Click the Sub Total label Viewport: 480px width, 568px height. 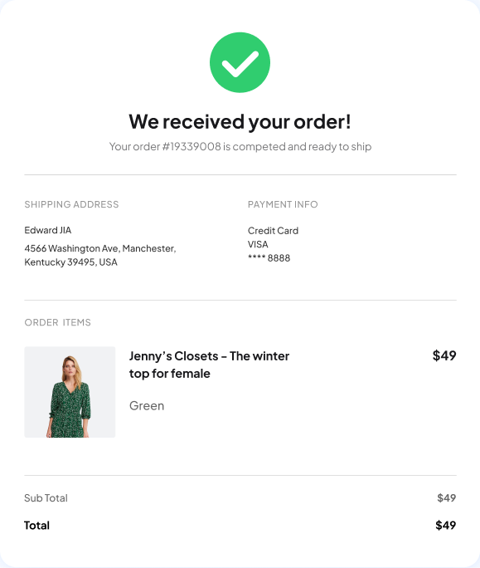click(x=46, y=498)
